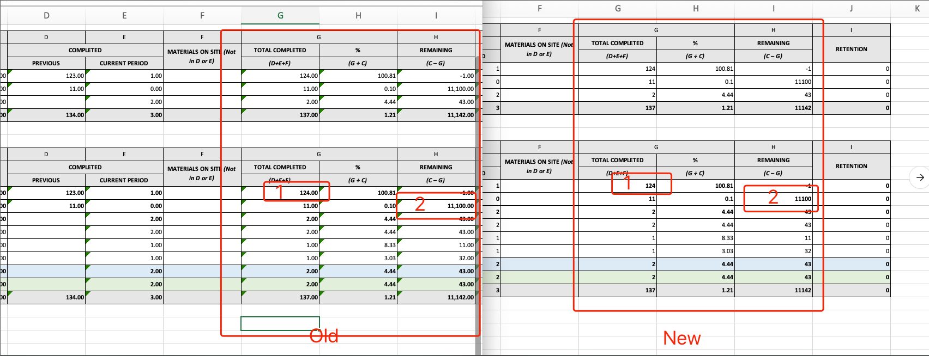Click RETENTION header in right lower table
Viewport: 929px width, 356px height.
click(851, 166)
